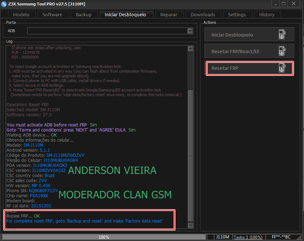Click Phone SN value RQ8GB0F713Y
This screenshot has width=304, height=241.
[43, 190]
